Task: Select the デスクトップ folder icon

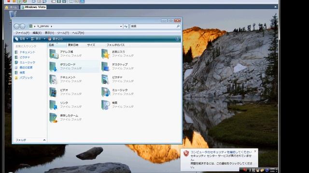Action: click(x=106, y=66)
